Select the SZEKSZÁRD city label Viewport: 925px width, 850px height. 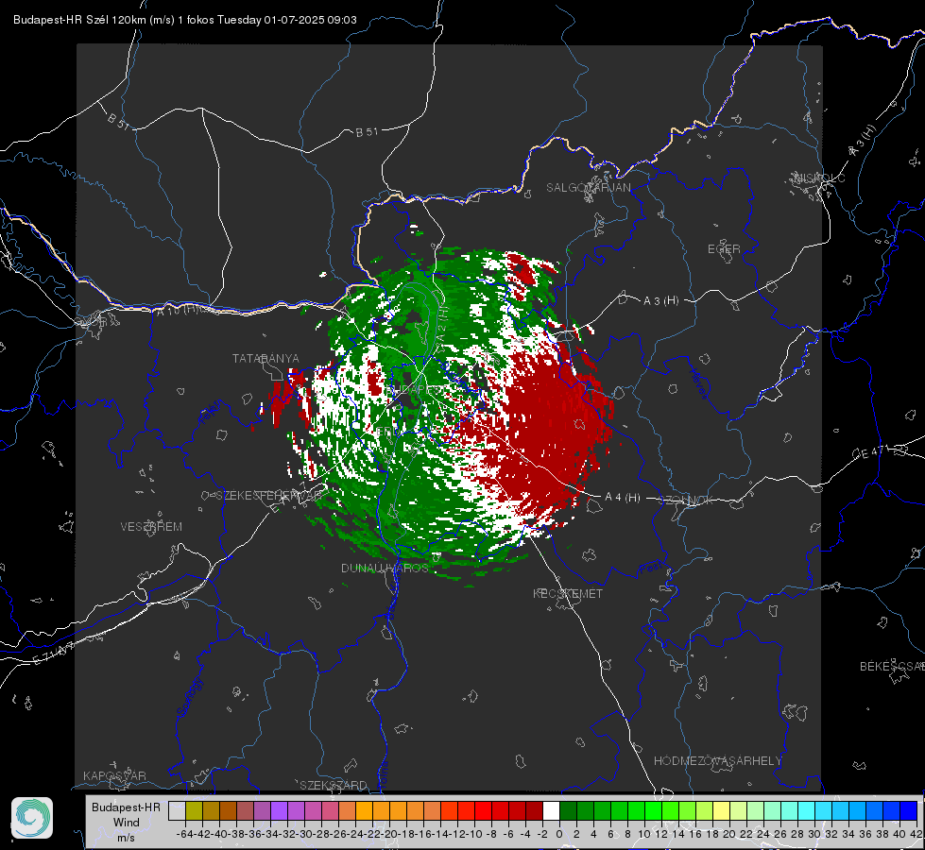[334, 785]
